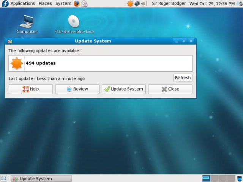Click the Review button

point(77,89)
